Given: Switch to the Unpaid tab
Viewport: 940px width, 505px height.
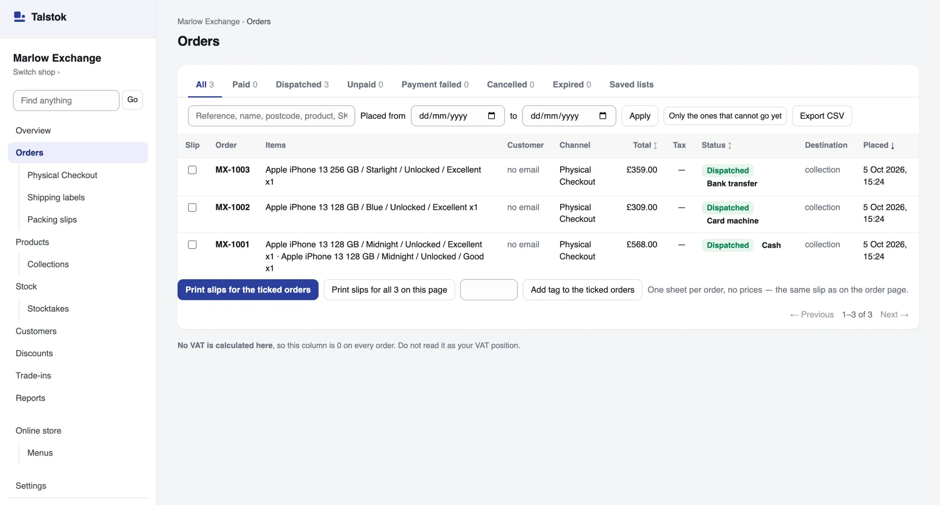Looking at the screenshot, I should [x=365, y=85].
